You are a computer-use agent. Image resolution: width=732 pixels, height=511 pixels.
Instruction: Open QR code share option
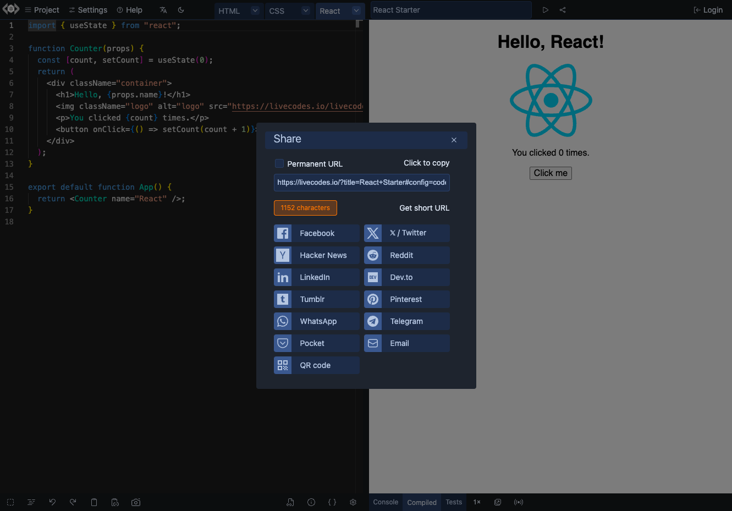(x=317, y=365)
